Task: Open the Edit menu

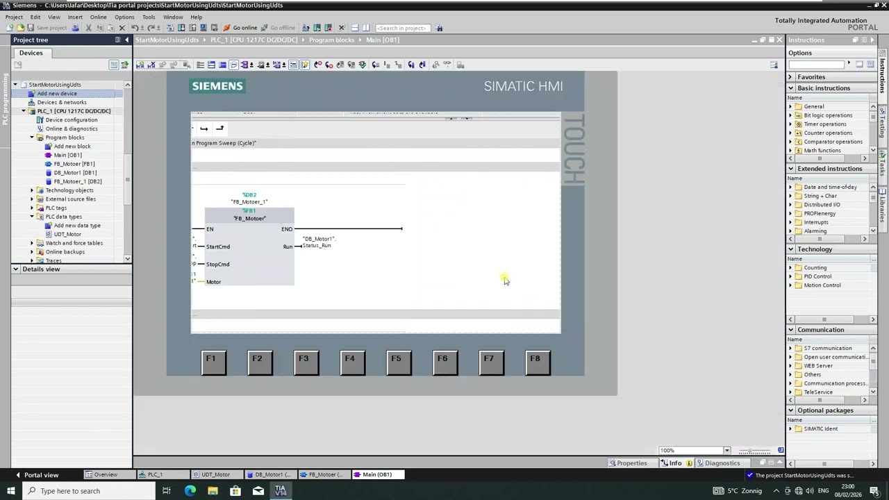Action: pyautogui.click(x=35, y=17)
